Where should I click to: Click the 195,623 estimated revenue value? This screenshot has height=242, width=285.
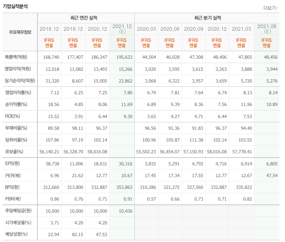124,57
